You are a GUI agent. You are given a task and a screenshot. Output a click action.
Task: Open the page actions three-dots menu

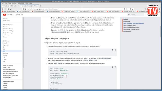128,9
